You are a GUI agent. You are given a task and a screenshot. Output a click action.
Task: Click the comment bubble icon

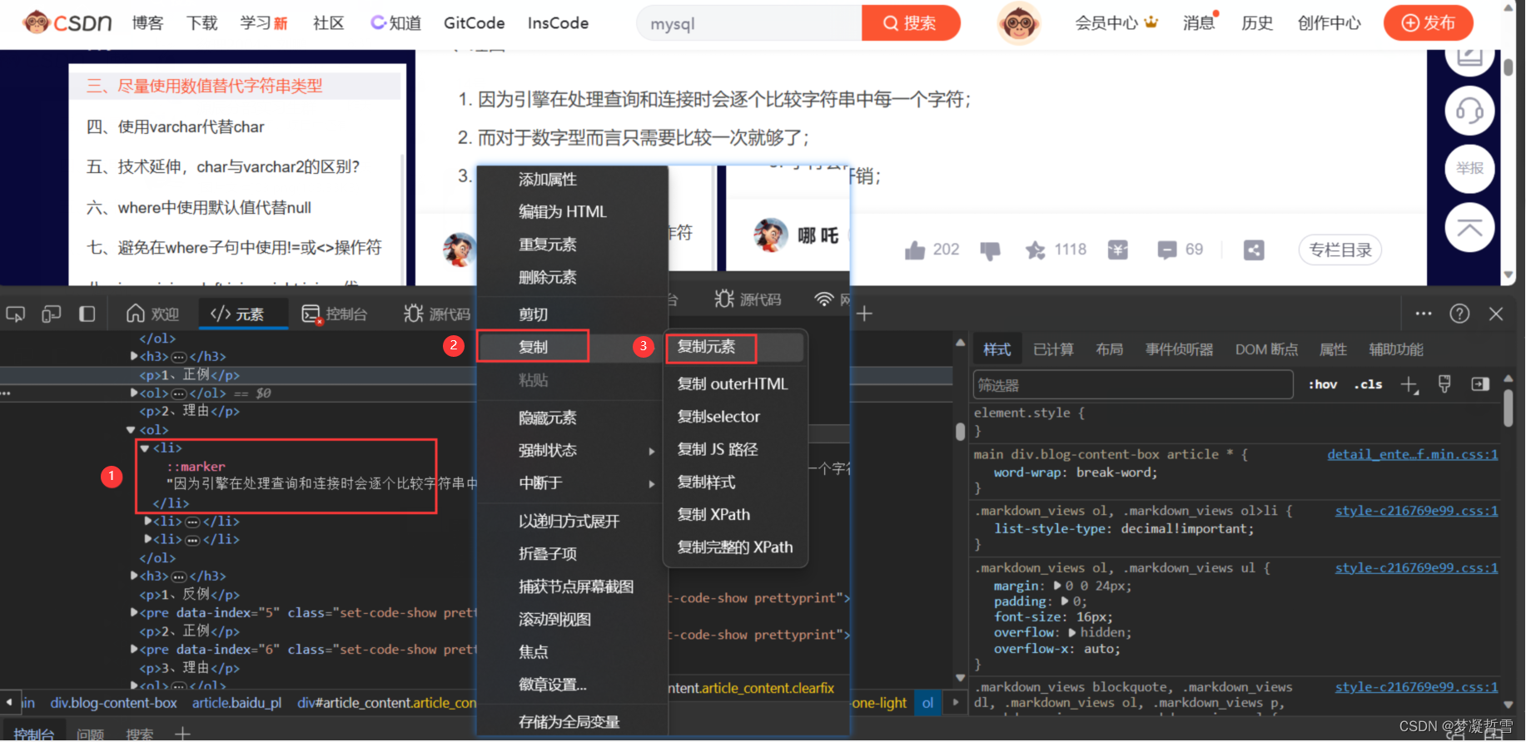(1167, 250)
